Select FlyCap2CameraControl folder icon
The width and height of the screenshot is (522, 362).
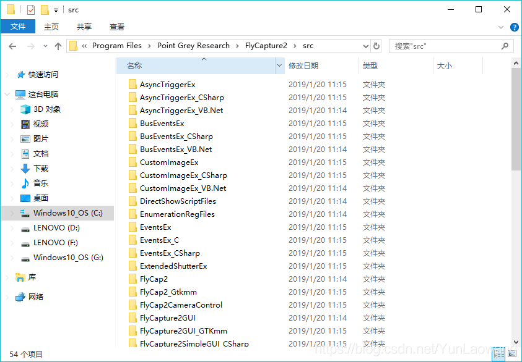coord(133,305)
